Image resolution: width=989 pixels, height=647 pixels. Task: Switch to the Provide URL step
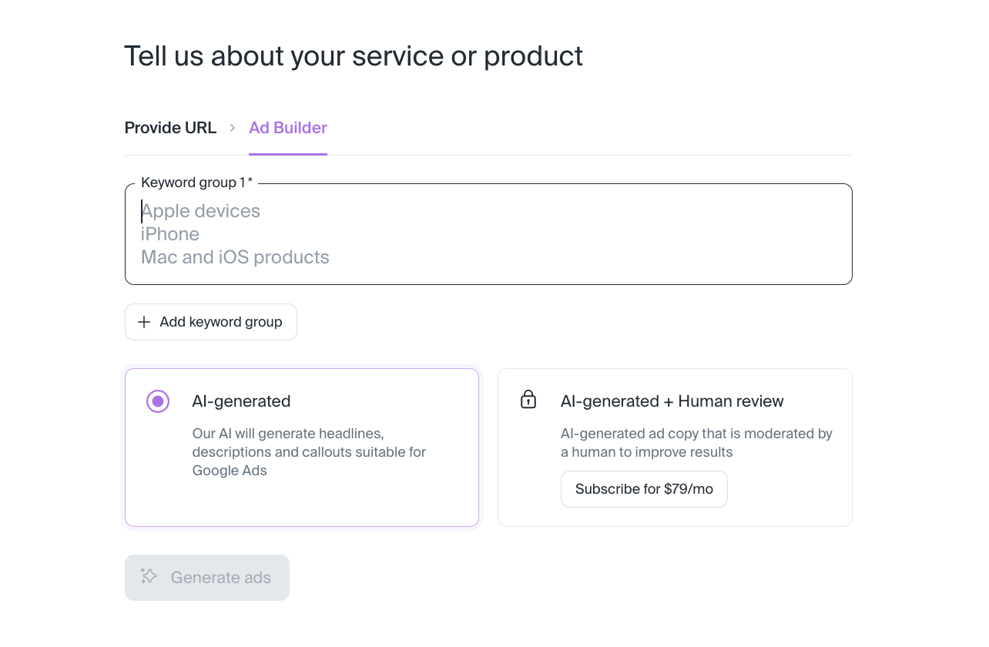tap(170, 128)
